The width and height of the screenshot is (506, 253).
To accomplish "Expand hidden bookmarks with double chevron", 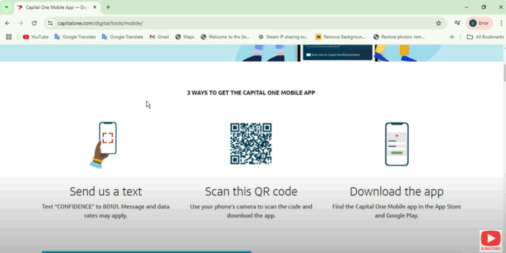I will [452, 37].
